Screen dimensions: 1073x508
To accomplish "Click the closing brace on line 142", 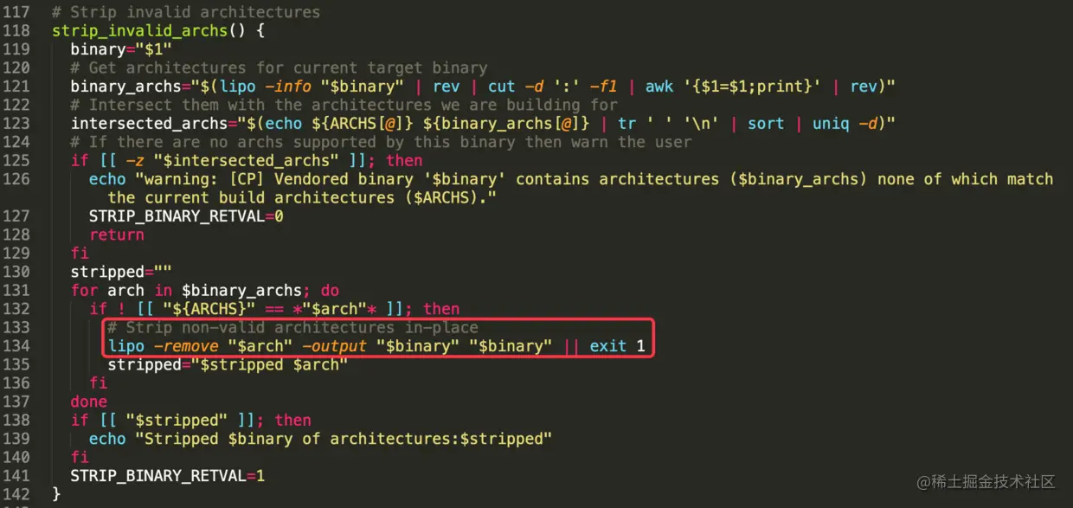I will (56, 495).
